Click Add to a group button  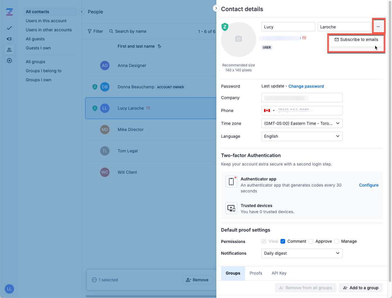[x=361, y=288]
